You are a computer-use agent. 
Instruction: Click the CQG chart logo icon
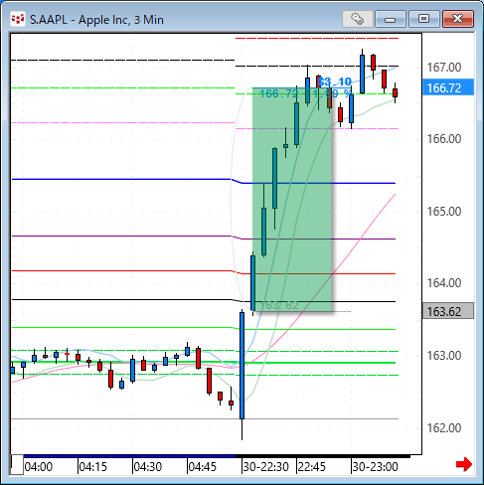pos(18,19)
